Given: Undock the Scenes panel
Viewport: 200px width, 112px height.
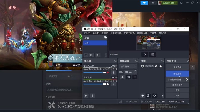Looking at the screenshot, I should [106, 37].
